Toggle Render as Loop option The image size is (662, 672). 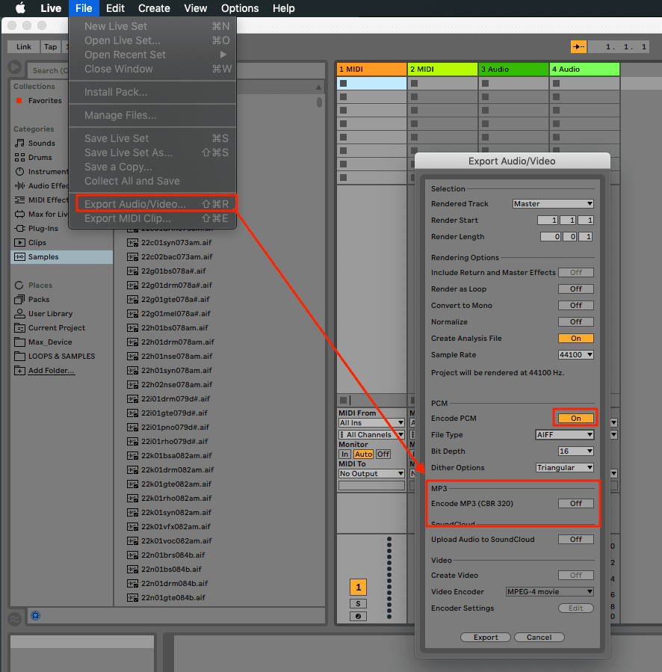click(576, 289)
